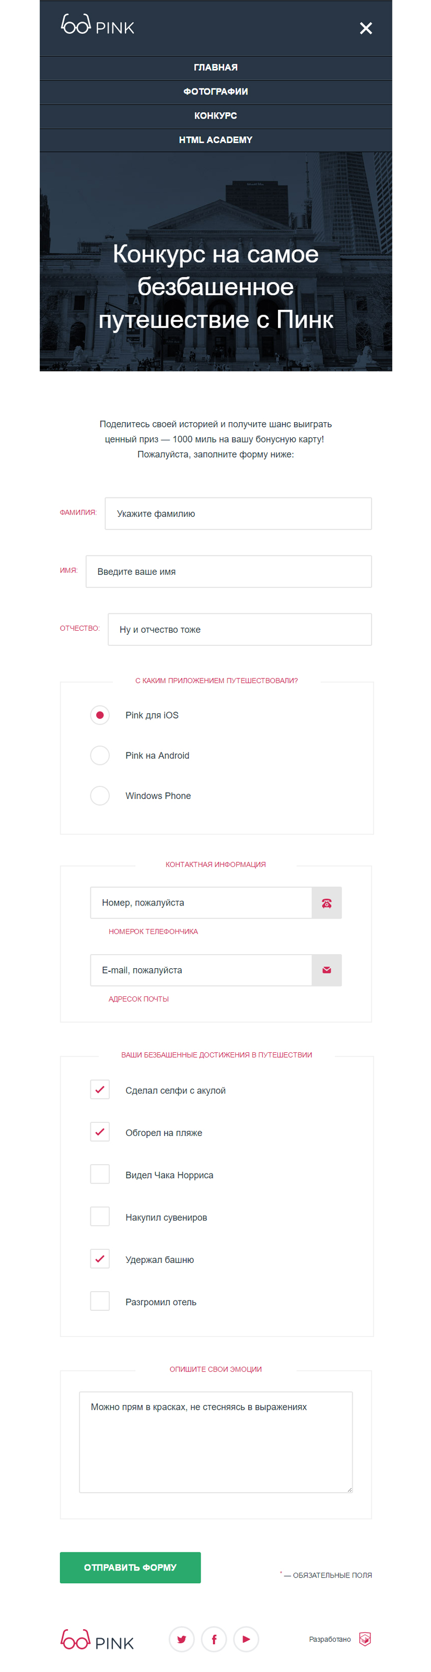Uncheck Сделал селфи с акулой checkbox
431x1672 pixels.
click(100, 1089)
